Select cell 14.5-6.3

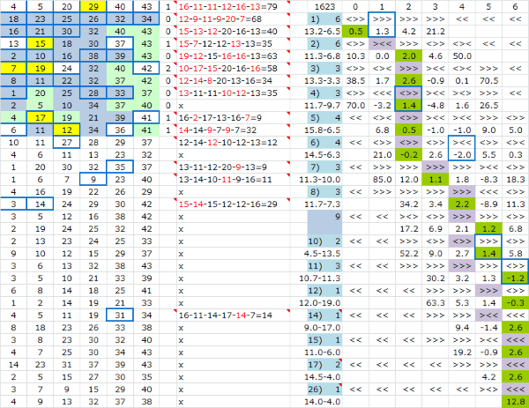coord(324,155)
